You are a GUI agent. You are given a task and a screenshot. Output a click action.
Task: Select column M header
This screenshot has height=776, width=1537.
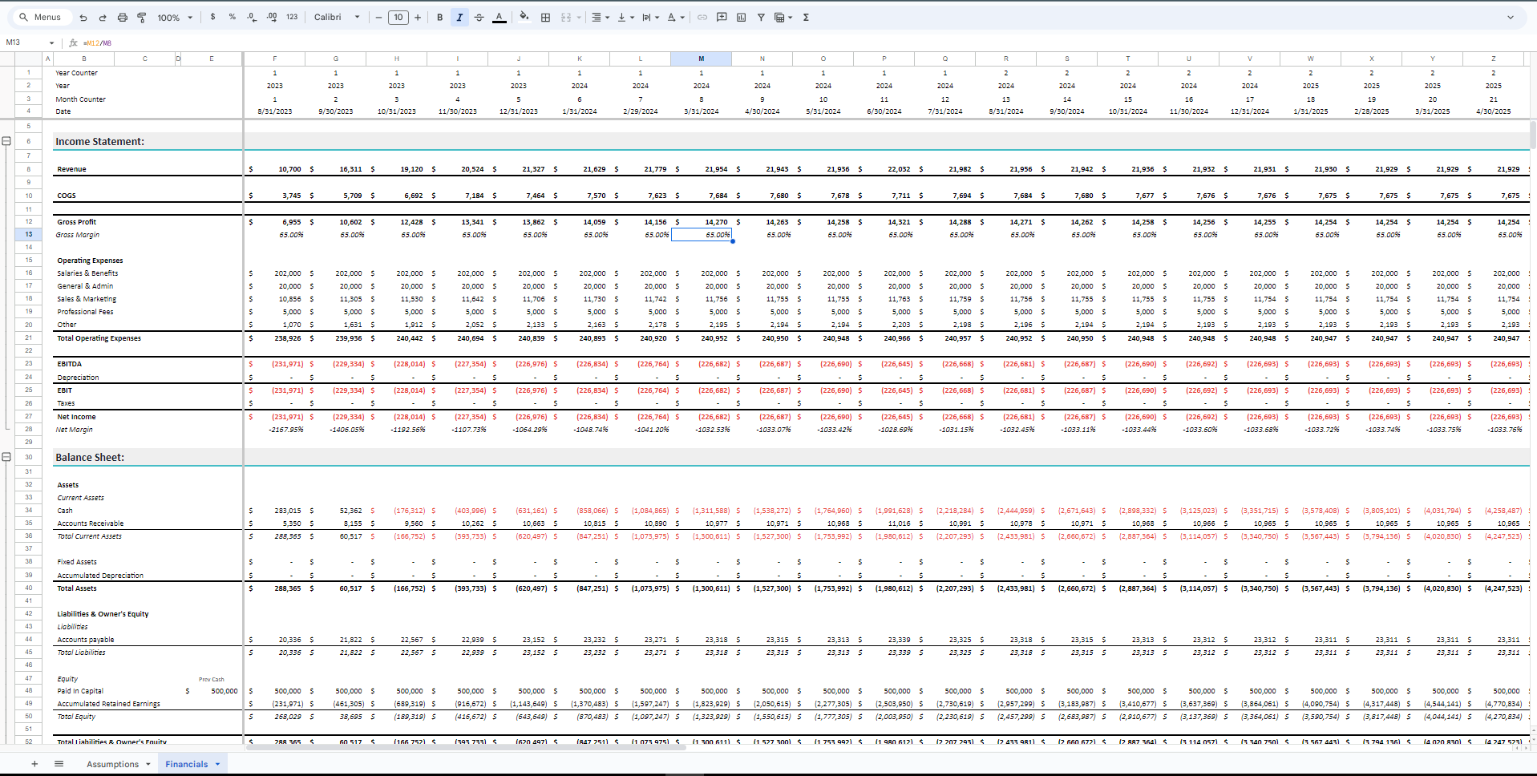(x=701, y=59)
